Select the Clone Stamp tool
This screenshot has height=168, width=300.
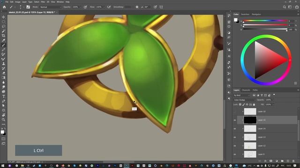3,63
